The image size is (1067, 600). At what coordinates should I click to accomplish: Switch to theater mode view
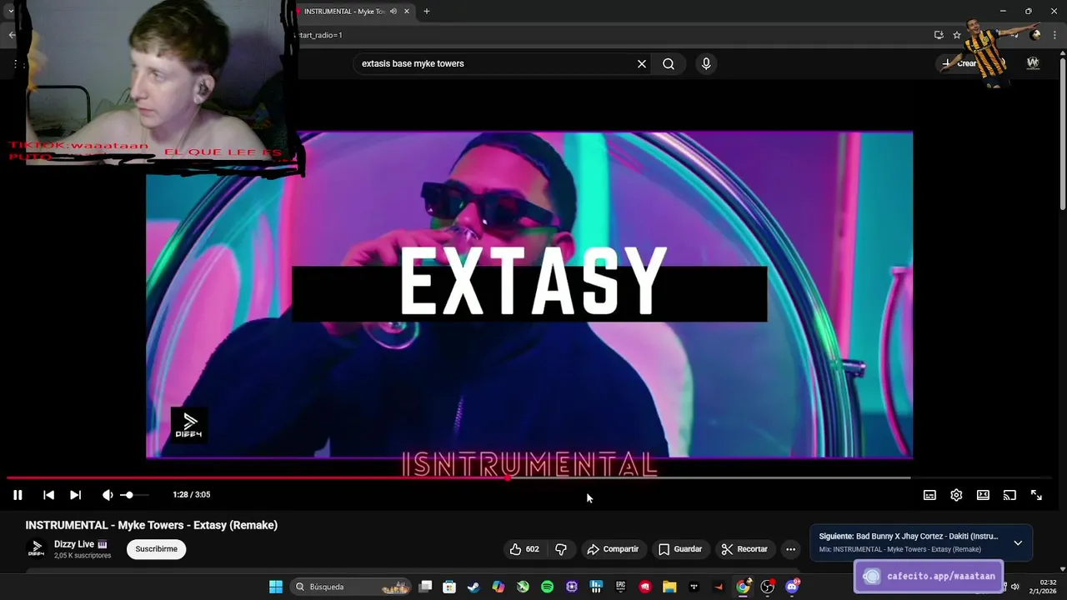pos(983,495)
